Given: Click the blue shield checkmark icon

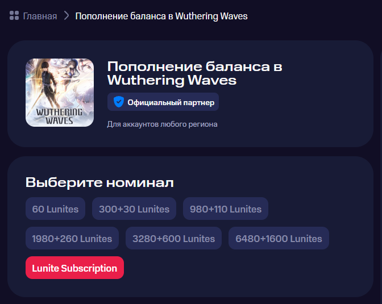Looking at the screenshot, I should (x=119, y=102).
